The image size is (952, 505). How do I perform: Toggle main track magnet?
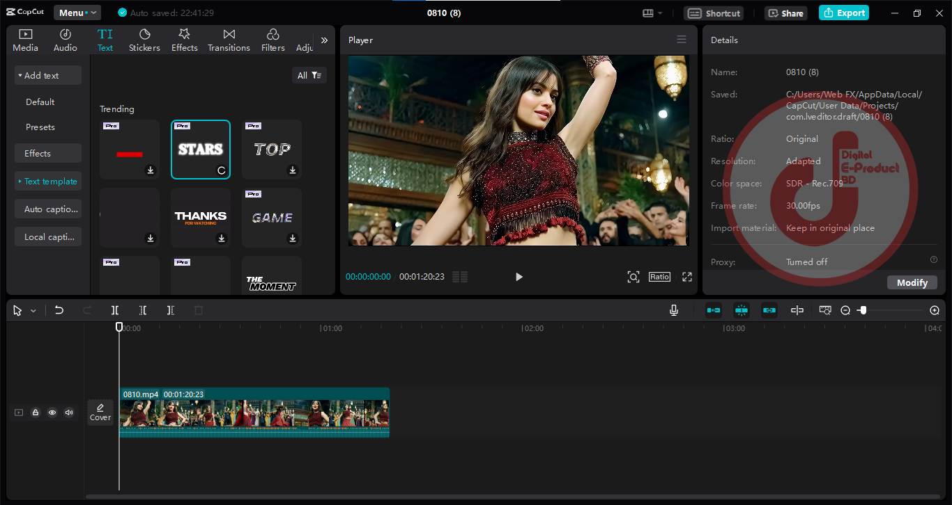pyautogui.click(x=714, y=310)
